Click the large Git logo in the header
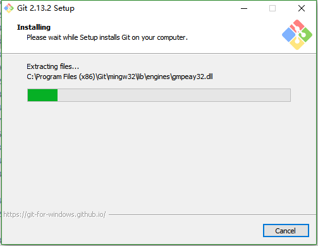Screen dimensions: 318x246 (297, 35)
